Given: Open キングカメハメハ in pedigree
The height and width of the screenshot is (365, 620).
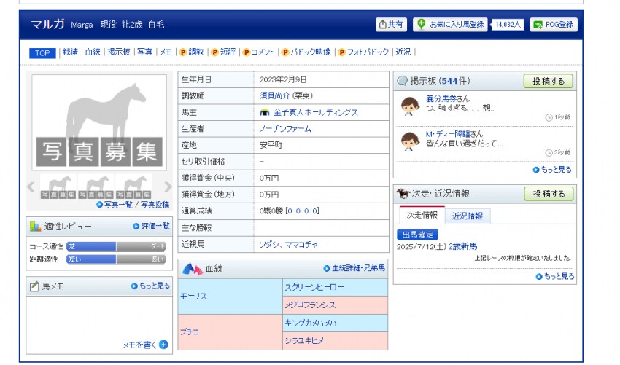Looking at the screenshot, I should point(311,323).
